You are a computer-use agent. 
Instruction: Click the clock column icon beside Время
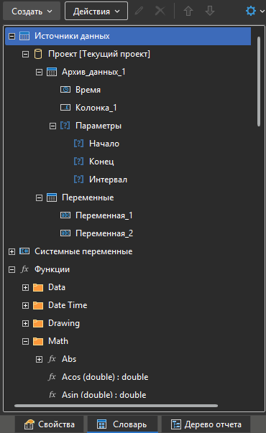tap(65, 90)
